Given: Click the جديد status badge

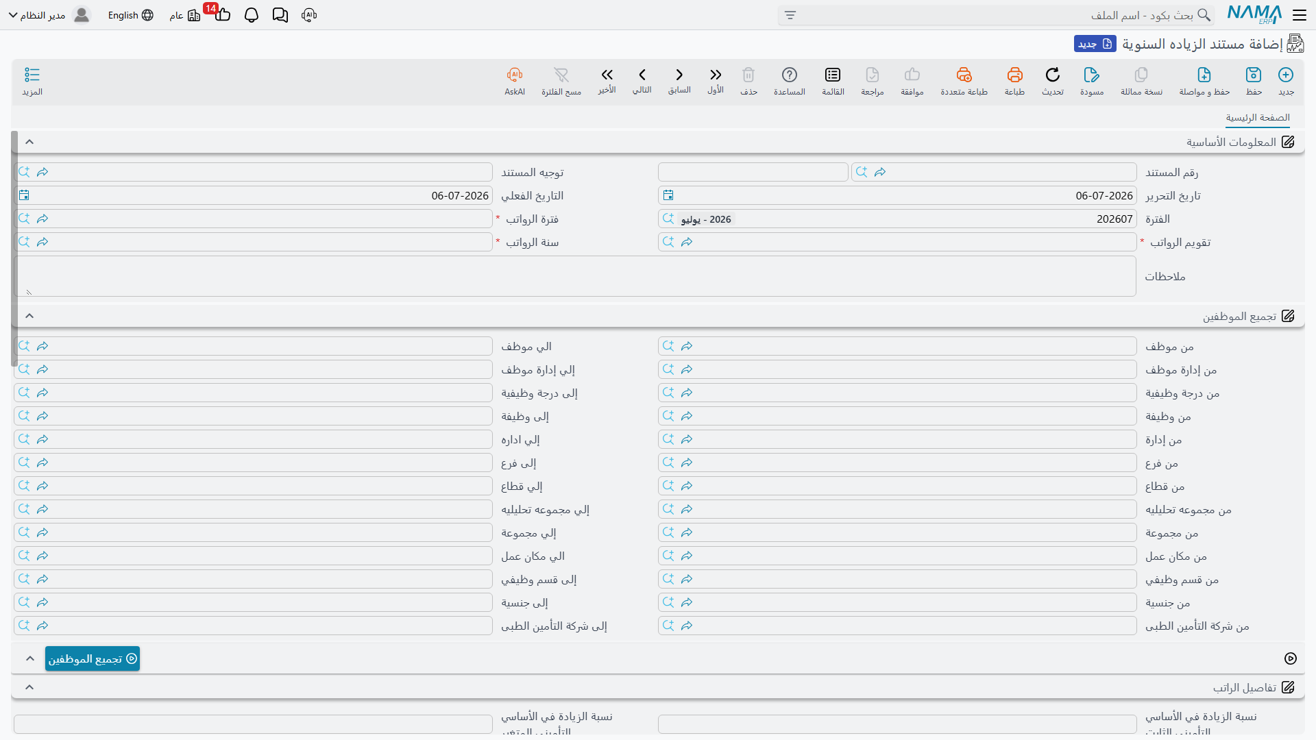Looking at the screenshot, I should pos(1095,44).
